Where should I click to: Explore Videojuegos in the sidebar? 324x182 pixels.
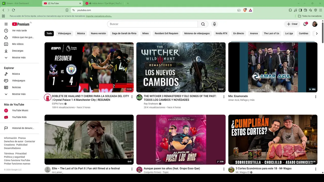(x=20, y=81)
